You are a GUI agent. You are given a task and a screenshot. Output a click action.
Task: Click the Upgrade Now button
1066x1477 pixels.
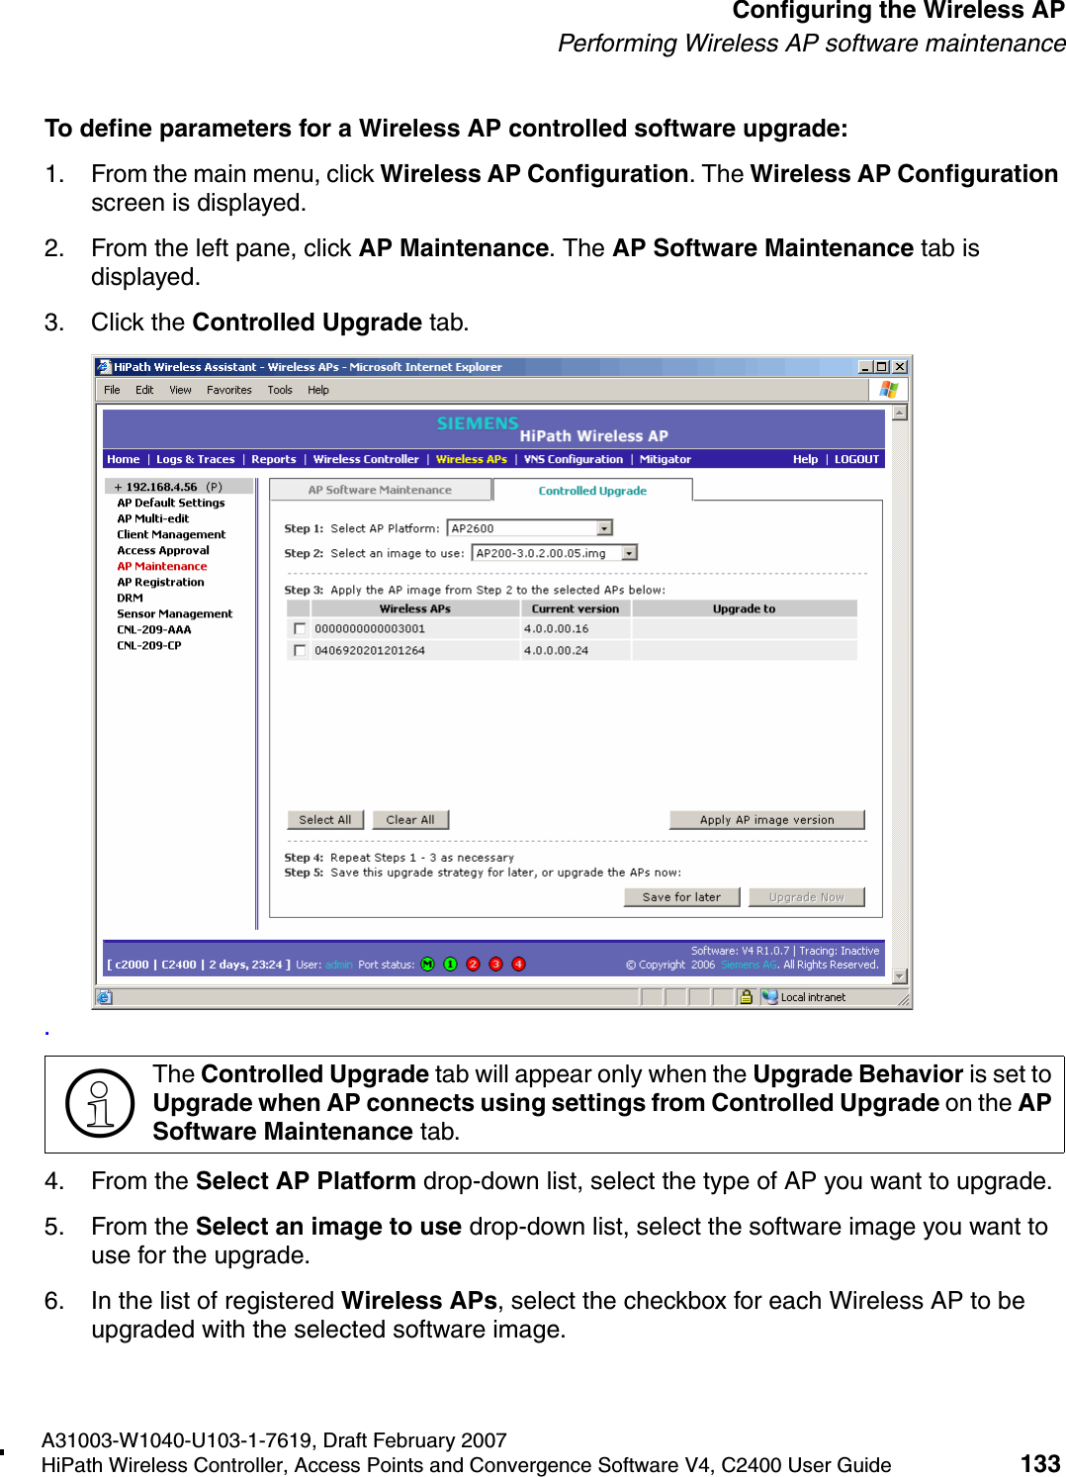coord(806,896)
